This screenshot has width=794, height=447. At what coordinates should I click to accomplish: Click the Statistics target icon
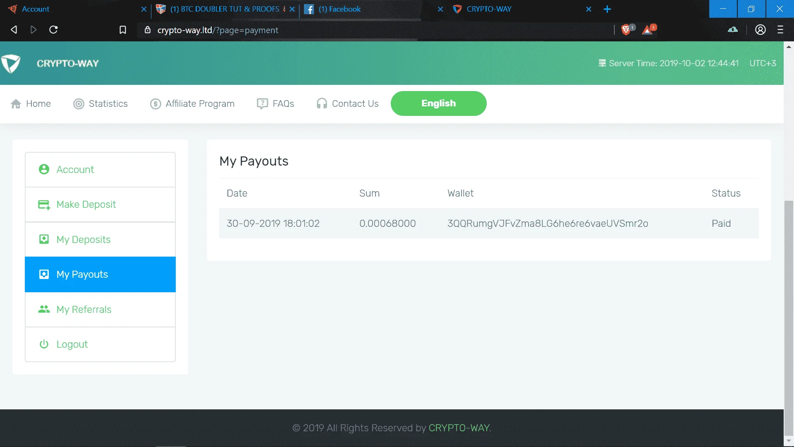tap(79, 103)
